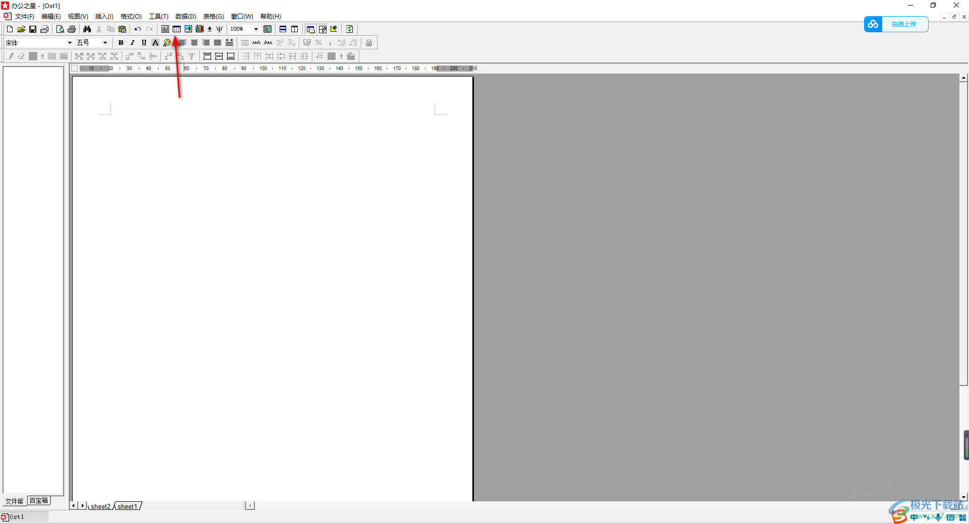The width and height of the screenshot is (969, 524).
Task: Click the font color palette icon
Action: click(167, 43)
